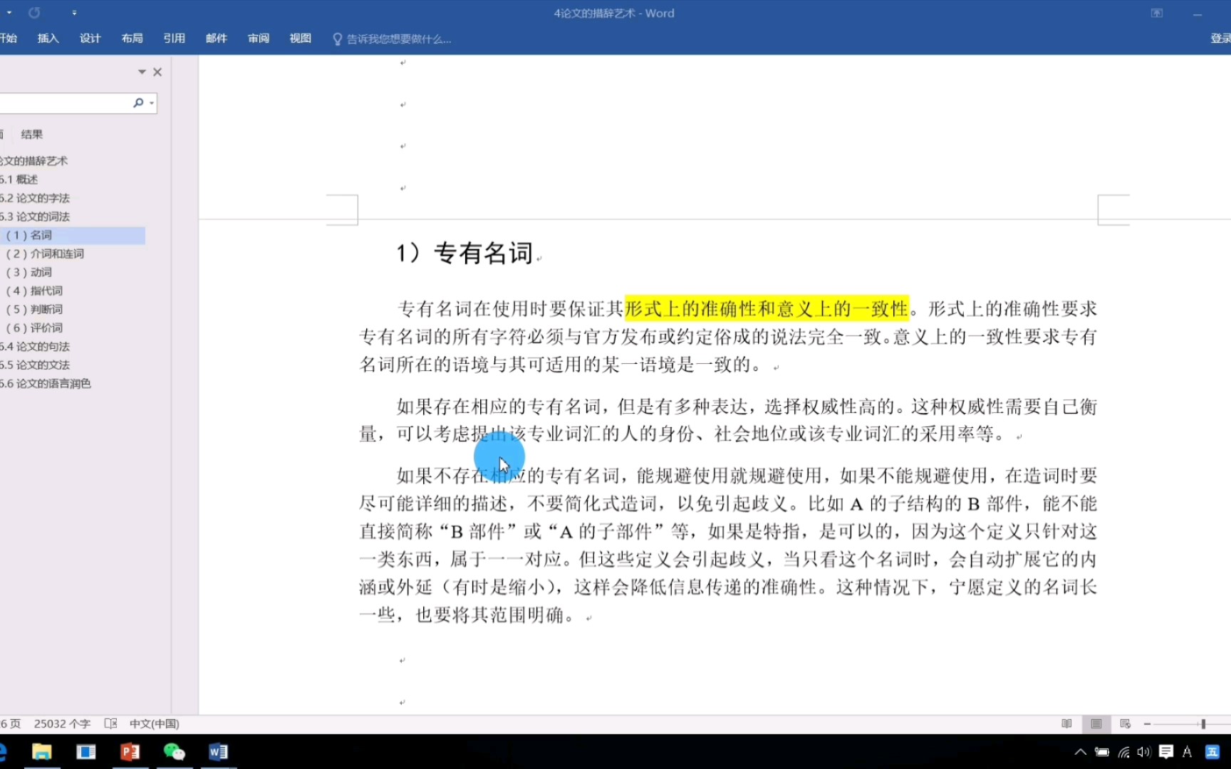Go to heading 5.1 概述

coord(19,179)
